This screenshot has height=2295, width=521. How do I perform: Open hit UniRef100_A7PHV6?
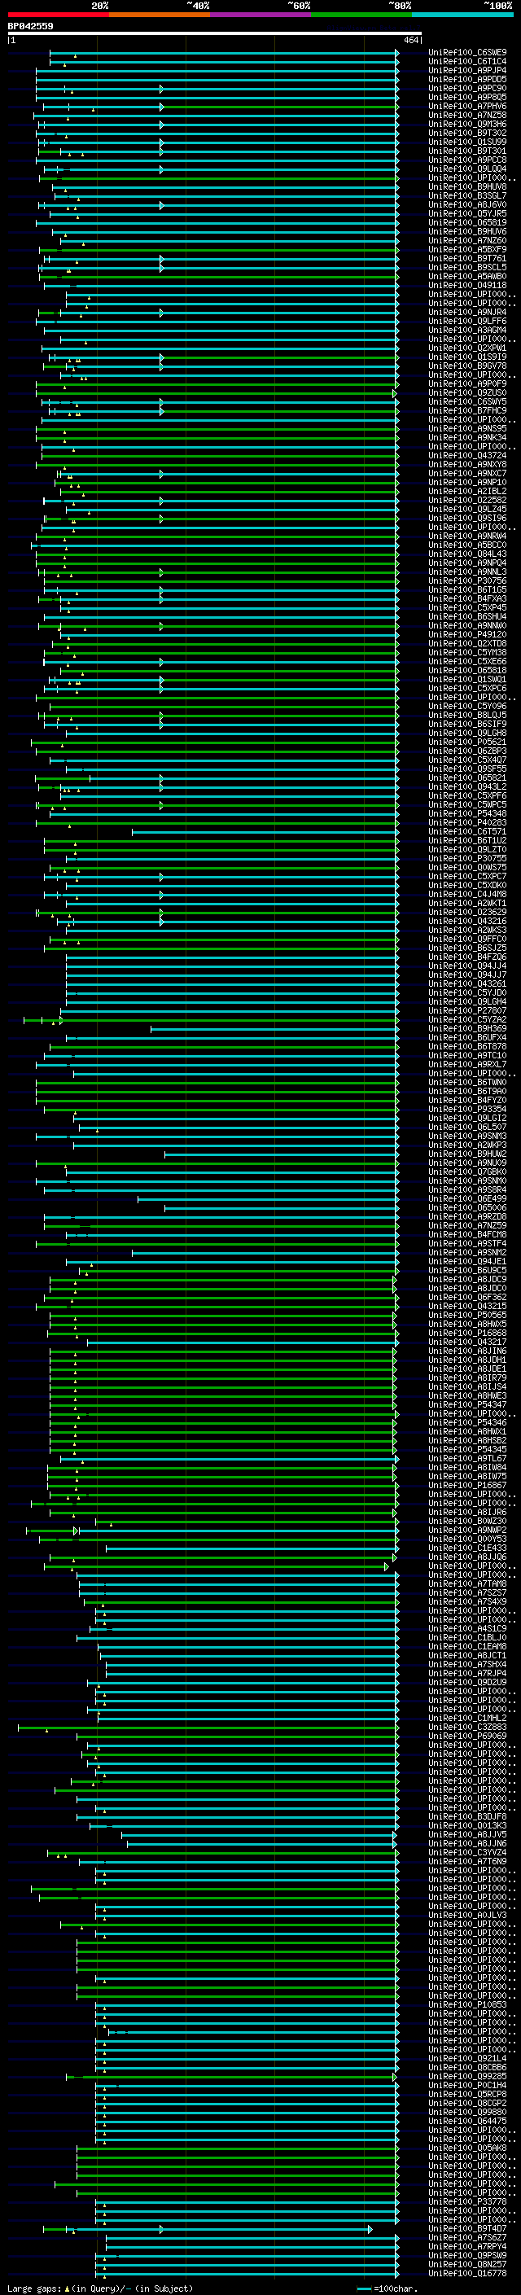click(467, 106)
